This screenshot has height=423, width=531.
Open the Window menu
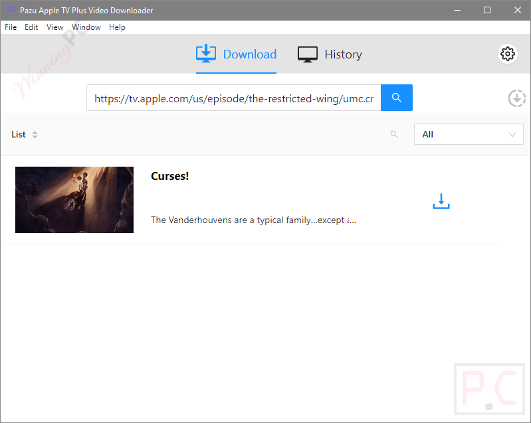[86, 27]
